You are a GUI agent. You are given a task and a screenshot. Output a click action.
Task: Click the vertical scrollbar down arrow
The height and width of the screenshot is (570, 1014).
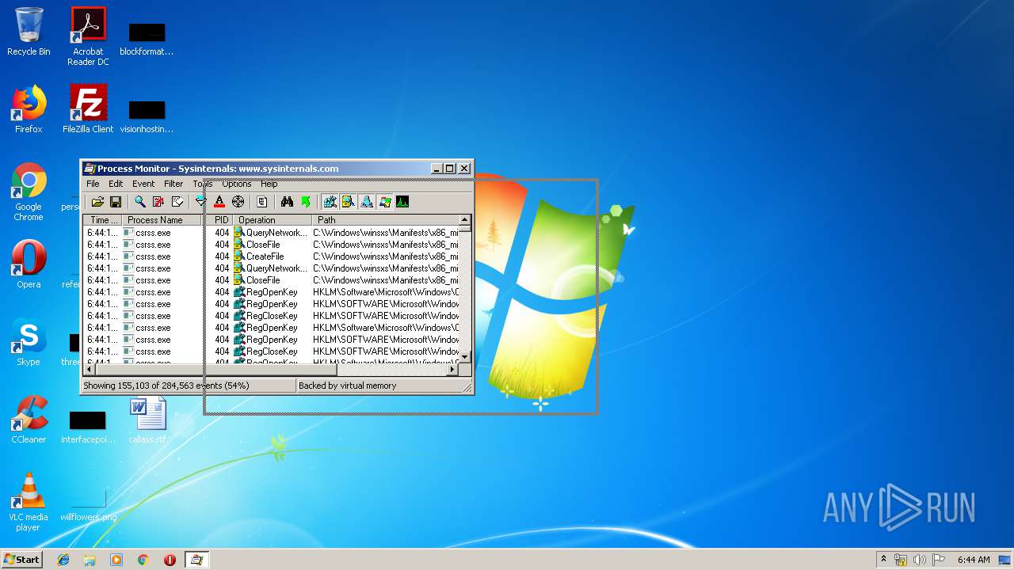[465, 357]
